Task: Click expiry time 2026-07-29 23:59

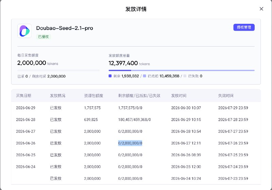Action: (x=233, y=108)
